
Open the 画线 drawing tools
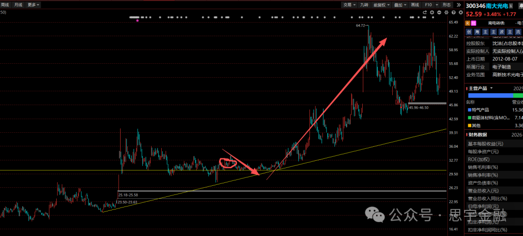click(415, 5)
